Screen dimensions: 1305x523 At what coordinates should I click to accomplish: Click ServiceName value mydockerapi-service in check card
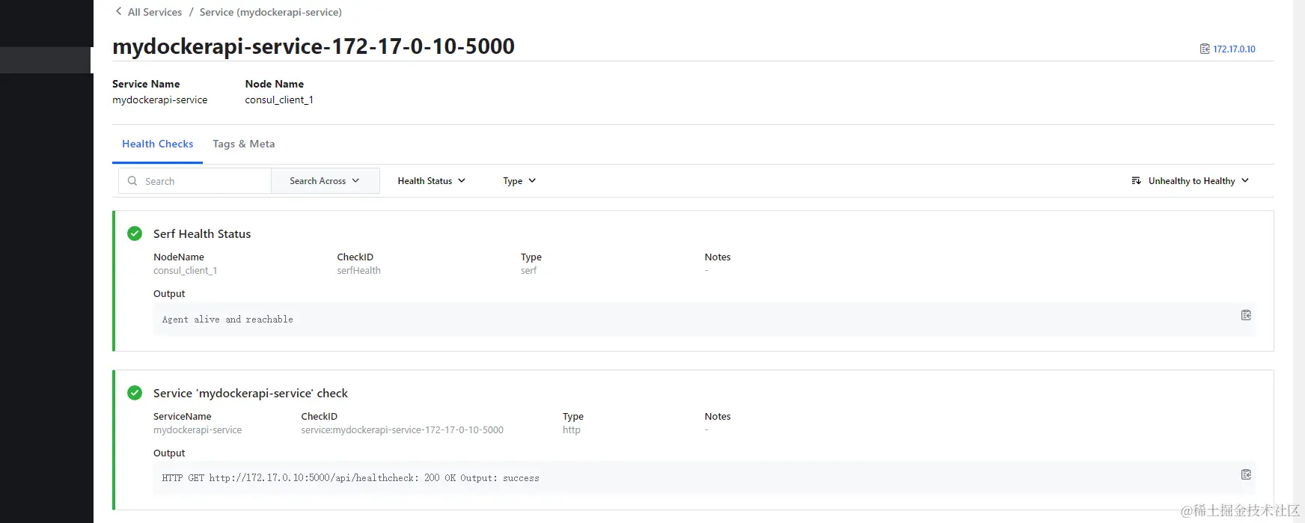[198, 430]
